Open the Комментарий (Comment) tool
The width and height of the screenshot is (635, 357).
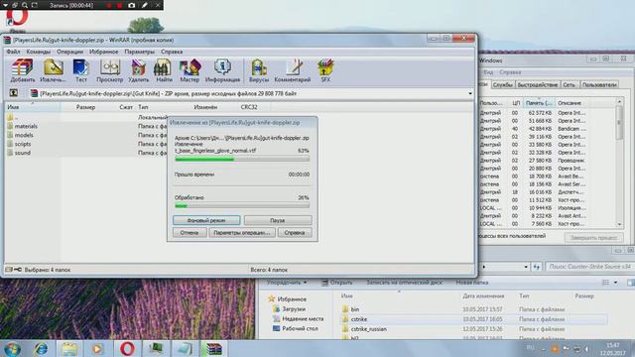coord(293,70)
